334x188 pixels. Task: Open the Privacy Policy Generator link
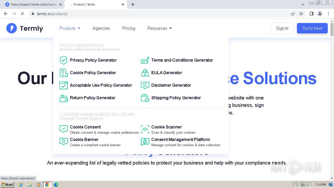click(x=93, y=60)
